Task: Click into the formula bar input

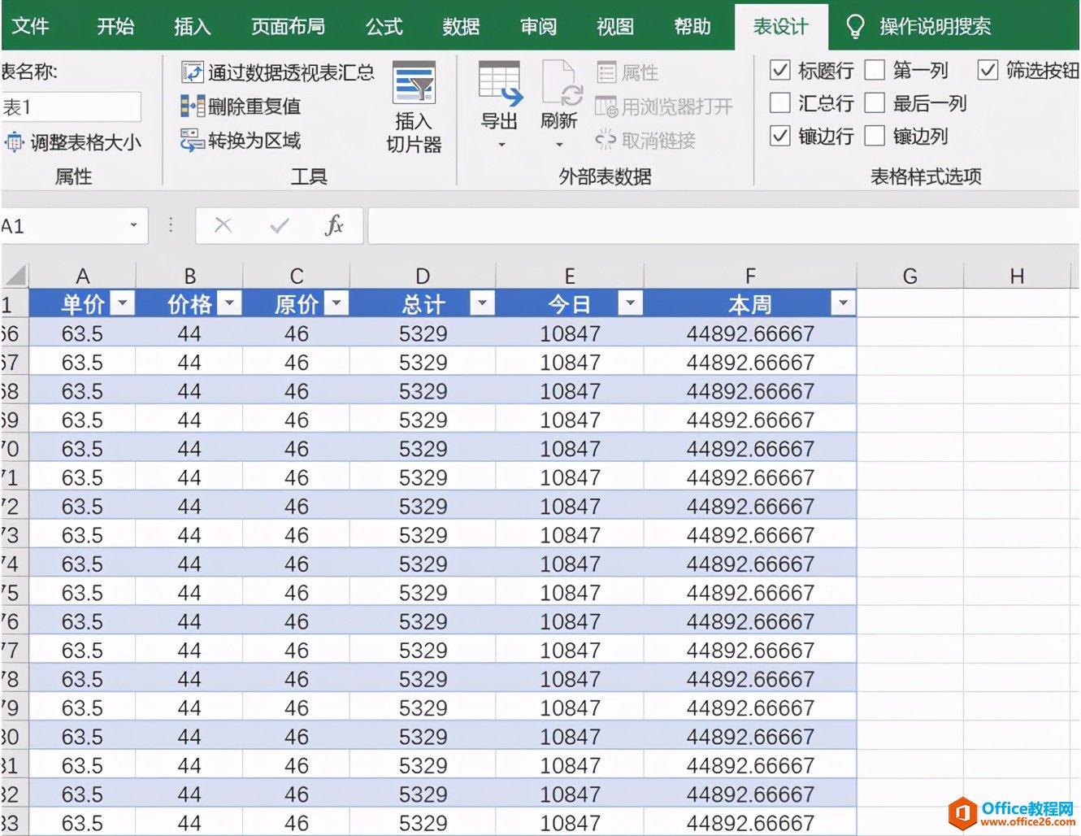Action: [723, 225]
